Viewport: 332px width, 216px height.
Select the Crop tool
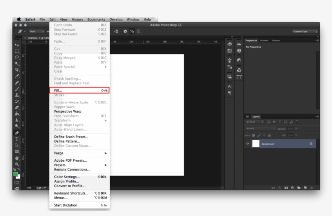click(x=17, y=70)
